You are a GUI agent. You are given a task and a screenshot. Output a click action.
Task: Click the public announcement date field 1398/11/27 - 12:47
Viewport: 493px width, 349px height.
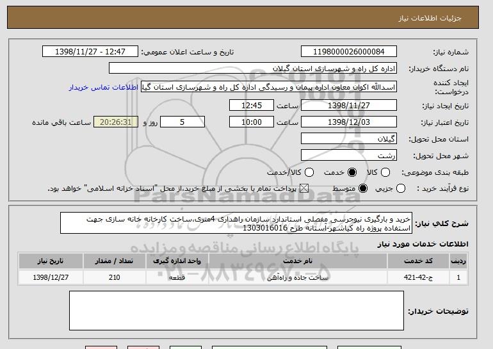click(x=90, y=52)
